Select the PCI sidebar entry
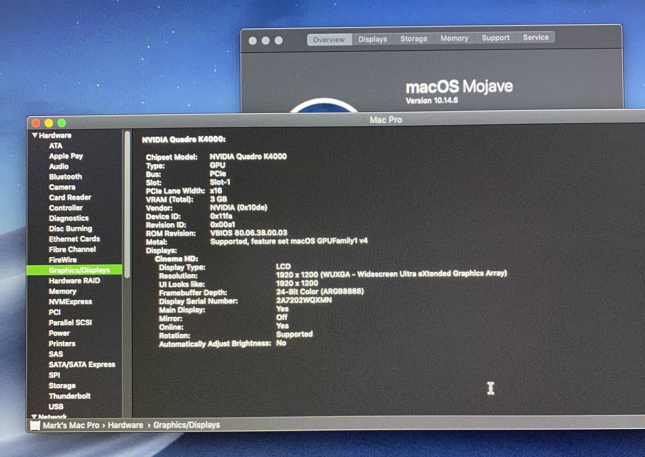The image size is (645, 457). (x=55, y=312)
